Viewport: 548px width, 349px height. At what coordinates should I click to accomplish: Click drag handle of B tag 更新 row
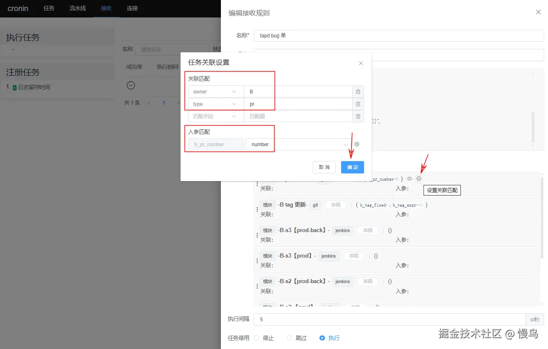pos(257,209)
